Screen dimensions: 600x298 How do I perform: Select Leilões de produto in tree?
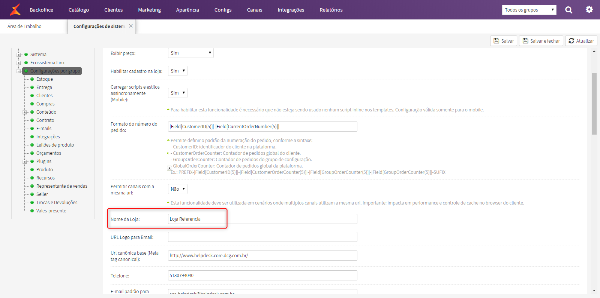point(55,145)
